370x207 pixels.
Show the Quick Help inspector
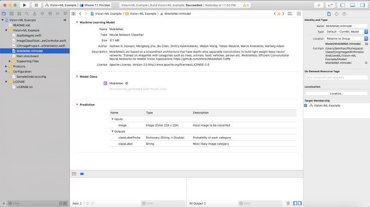point(344,14)
